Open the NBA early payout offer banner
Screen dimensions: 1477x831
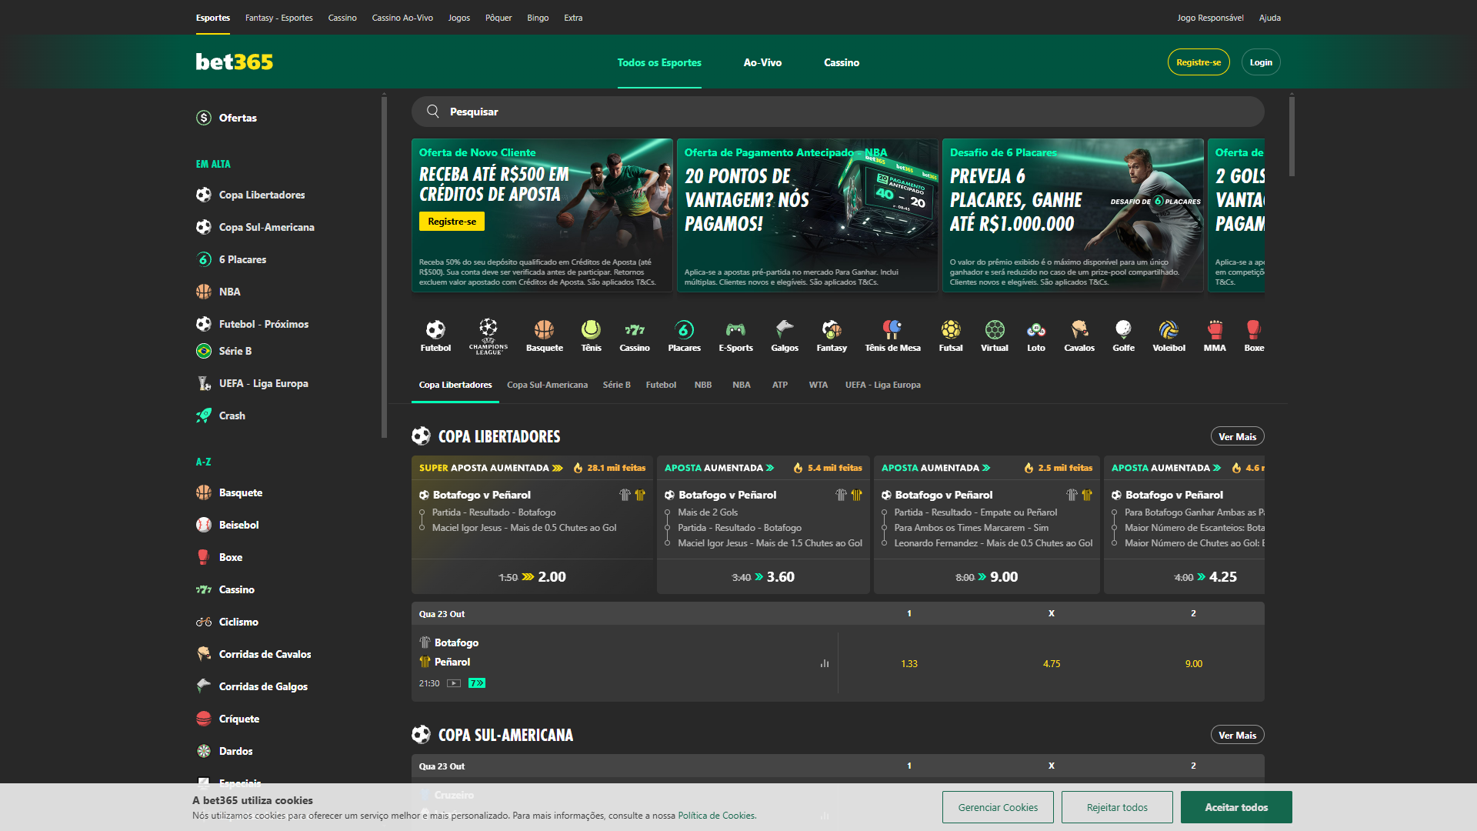point(807,215)
